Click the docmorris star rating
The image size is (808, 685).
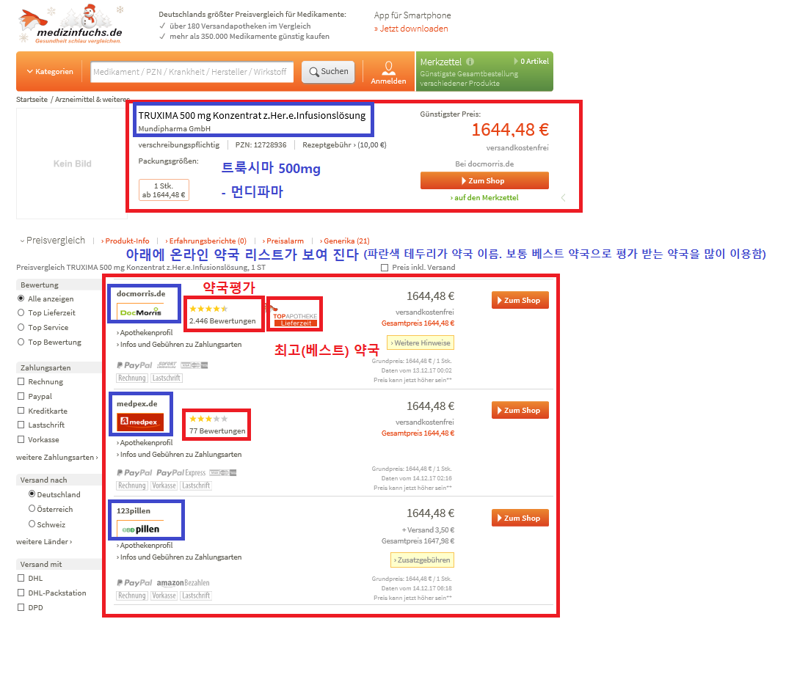point(208,309)
